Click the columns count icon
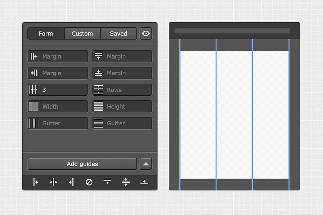 tap(34, 90)
